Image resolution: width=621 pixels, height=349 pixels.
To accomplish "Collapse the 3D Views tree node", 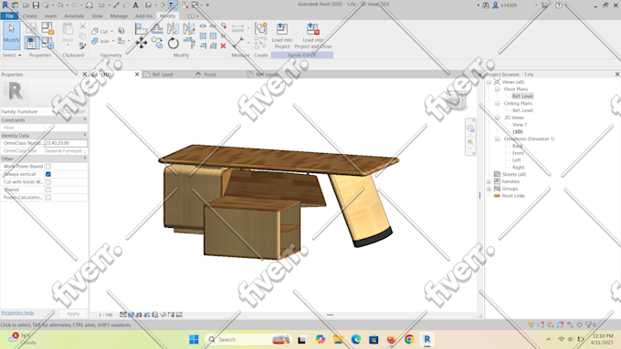I will tap(497, 118).
